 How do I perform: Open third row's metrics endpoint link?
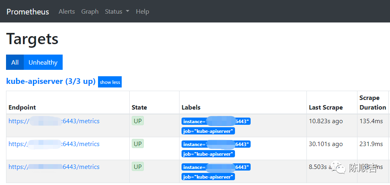pyautogui.click(x=54, y=167)
